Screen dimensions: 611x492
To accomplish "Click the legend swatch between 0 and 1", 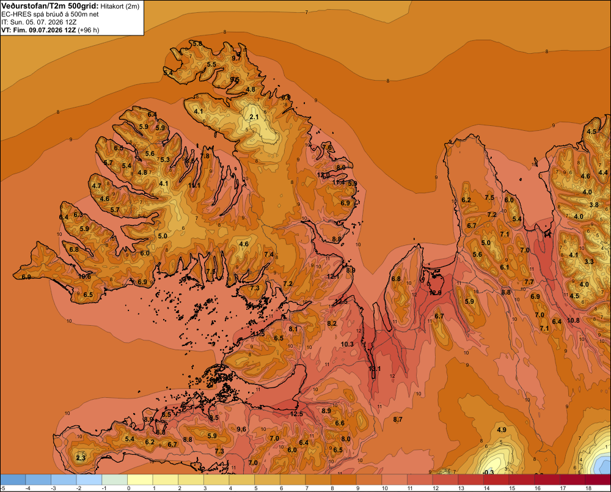I will pyautogui.click(x=141, y=480).
